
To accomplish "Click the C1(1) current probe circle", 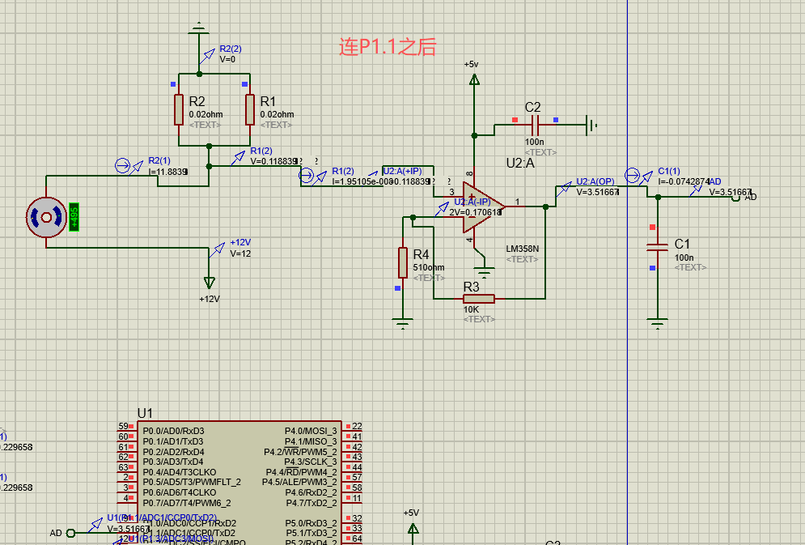I will coord(633,176).
